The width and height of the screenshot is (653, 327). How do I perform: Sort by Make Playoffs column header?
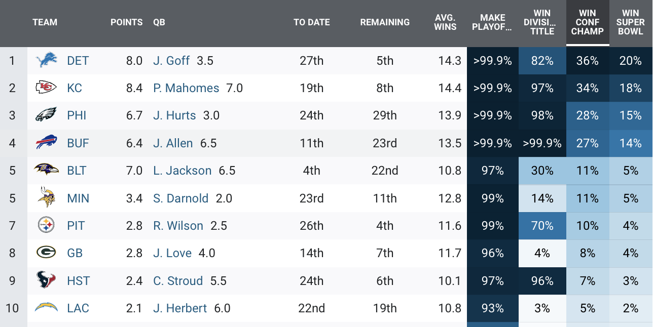click(492, 22)
